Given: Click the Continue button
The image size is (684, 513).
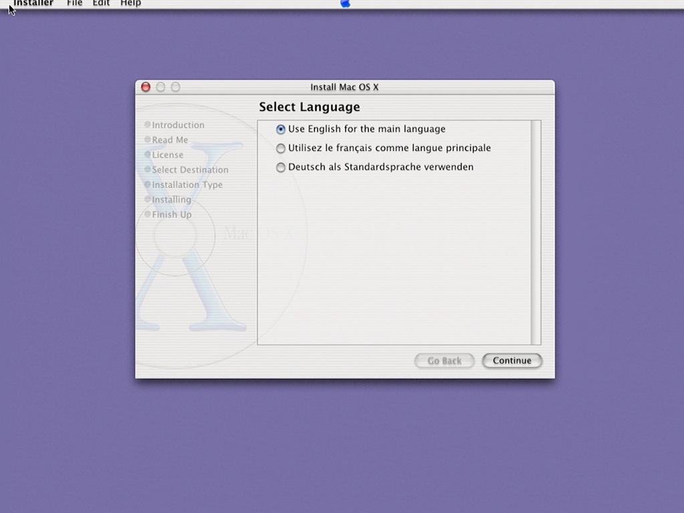Looking at the screenshot, I should pyautogui.click(x=512, y=361).
